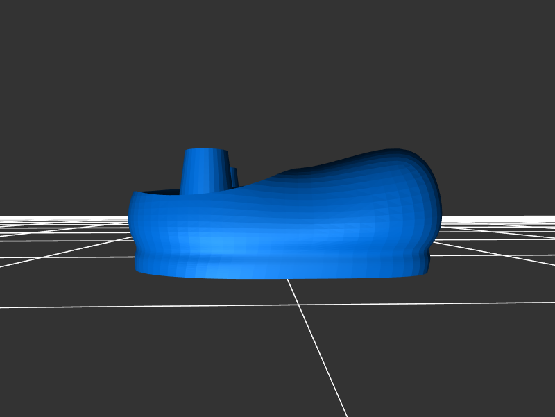This screenshot has width=555, height=417.
Task: Click the far right edge of the model
Action: tap(437, 208)
